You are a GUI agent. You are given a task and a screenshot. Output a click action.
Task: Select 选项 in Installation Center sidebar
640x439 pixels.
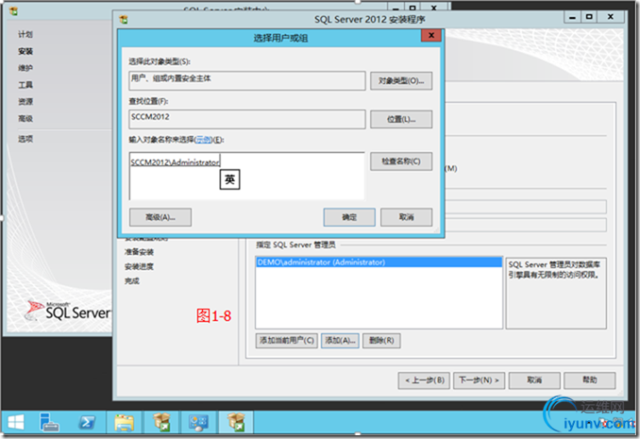(x=25, y=139)
